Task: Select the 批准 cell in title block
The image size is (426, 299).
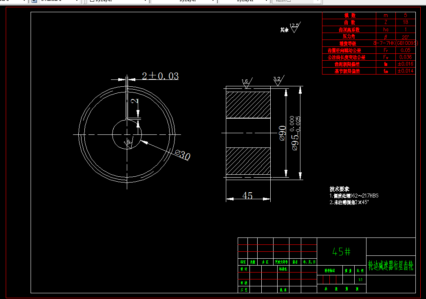Action: tap(283, 290)
